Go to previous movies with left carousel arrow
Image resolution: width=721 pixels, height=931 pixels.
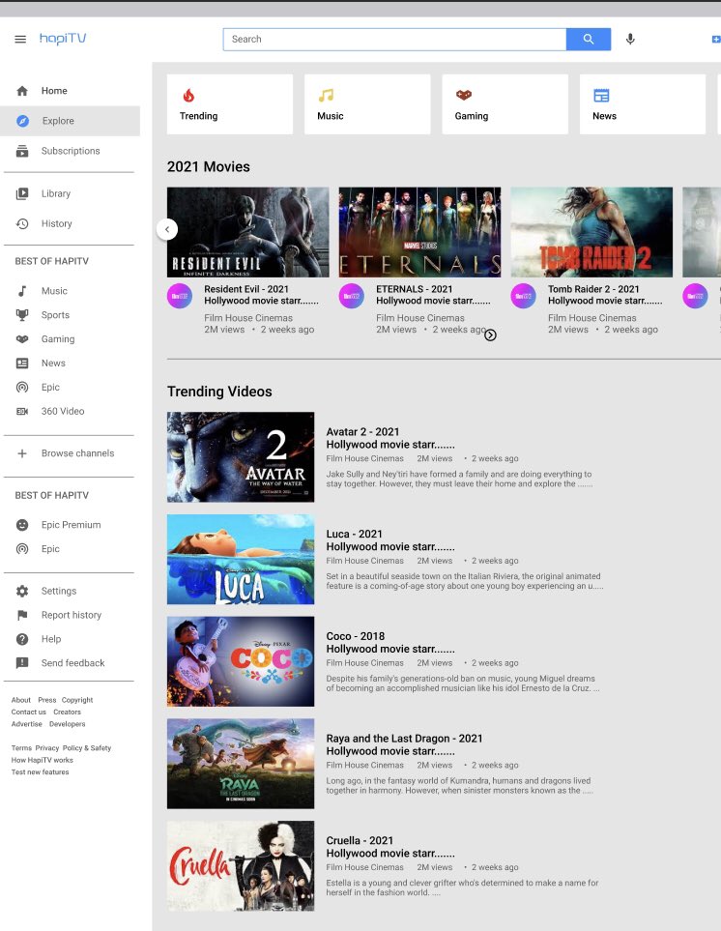[x=167, y=229]
